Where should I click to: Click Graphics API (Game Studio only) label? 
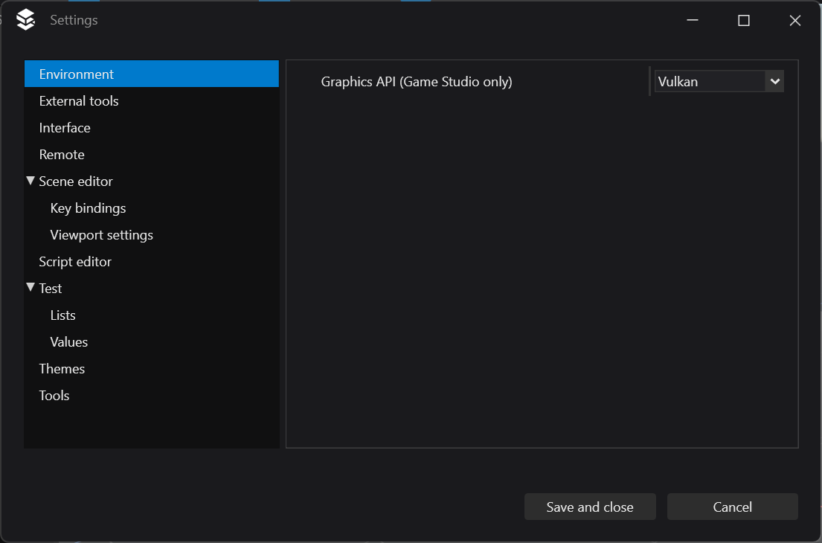[x=417, y=82]
